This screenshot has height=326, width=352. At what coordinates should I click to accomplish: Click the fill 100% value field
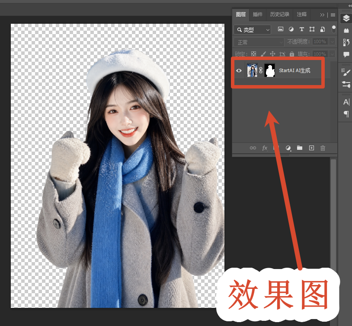click(320, 54)
